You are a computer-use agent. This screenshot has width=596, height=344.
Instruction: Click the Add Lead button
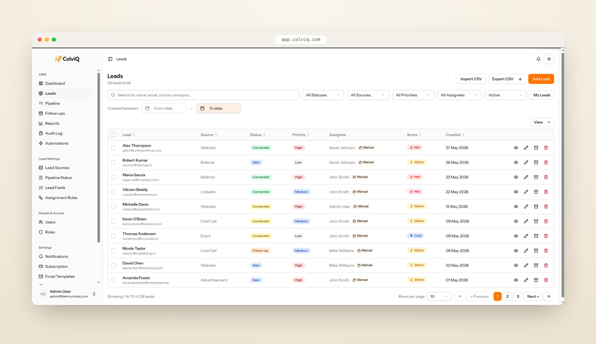coord(541,79)
